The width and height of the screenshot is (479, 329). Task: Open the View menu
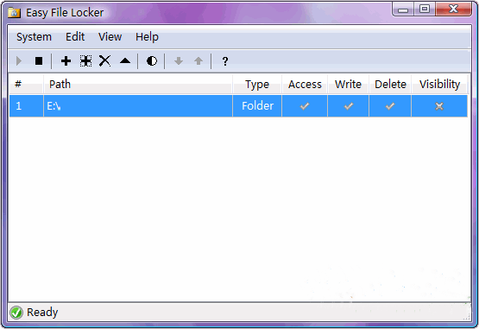coord(110,37)
